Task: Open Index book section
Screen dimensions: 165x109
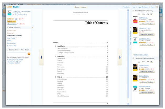Action: pos(9,41)
